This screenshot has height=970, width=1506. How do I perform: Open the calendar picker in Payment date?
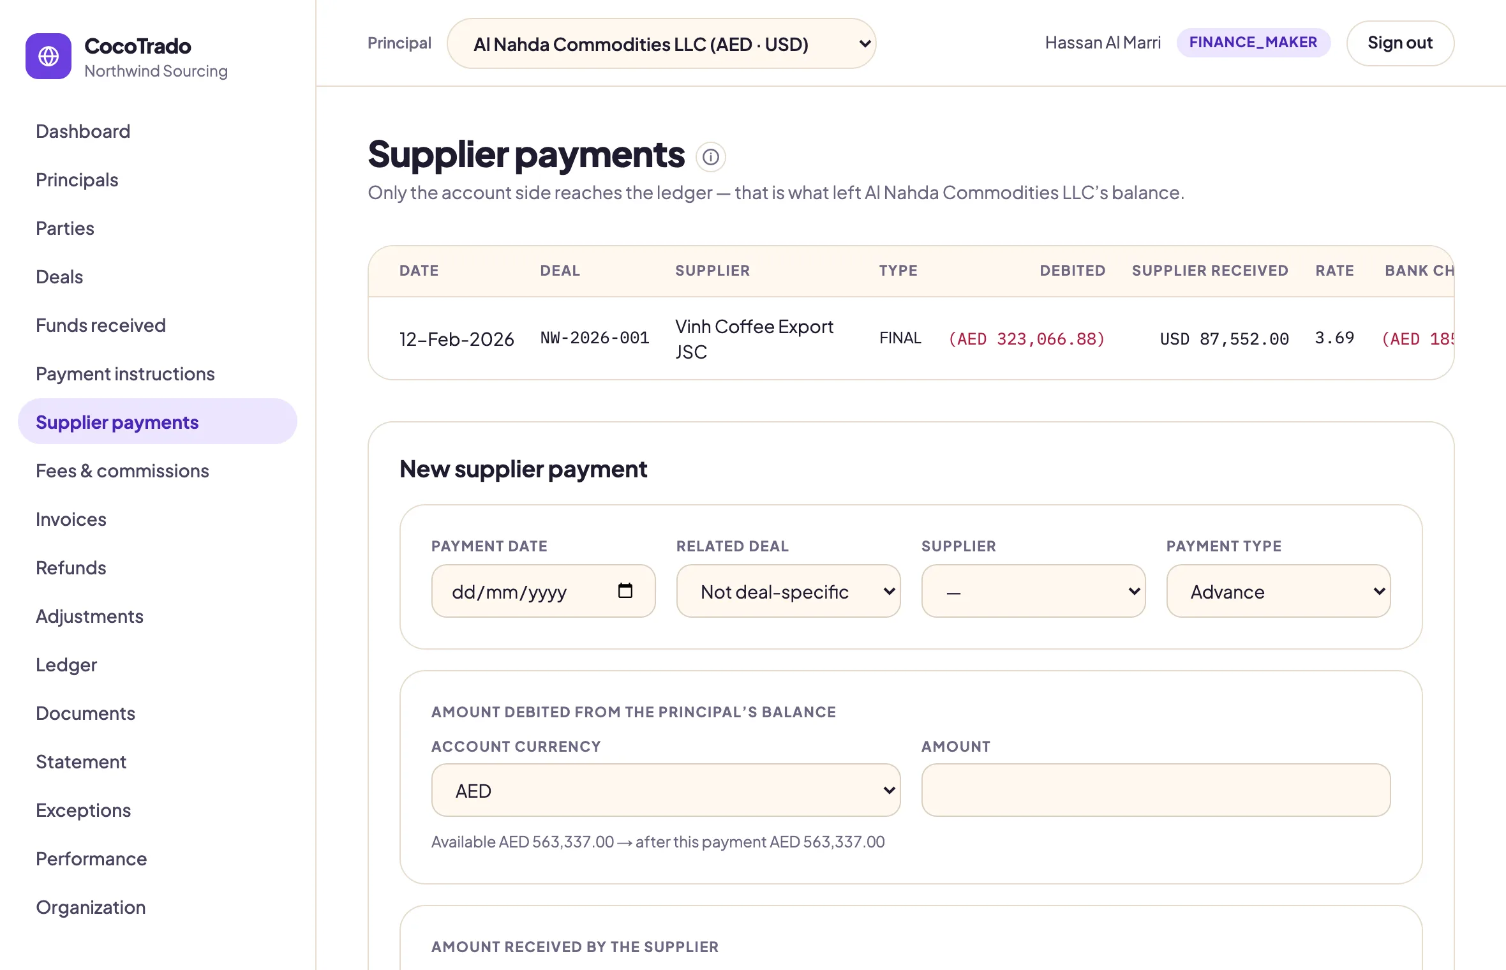625,591
